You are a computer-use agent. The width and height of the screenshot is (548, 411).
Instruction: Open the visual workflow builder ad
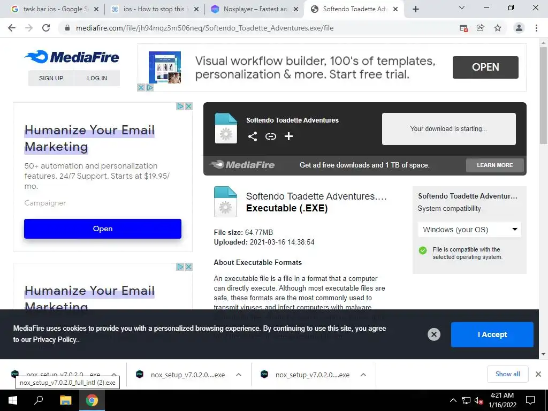485,67
